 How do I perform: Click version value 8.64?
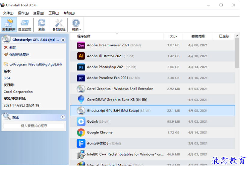(7, 78)
